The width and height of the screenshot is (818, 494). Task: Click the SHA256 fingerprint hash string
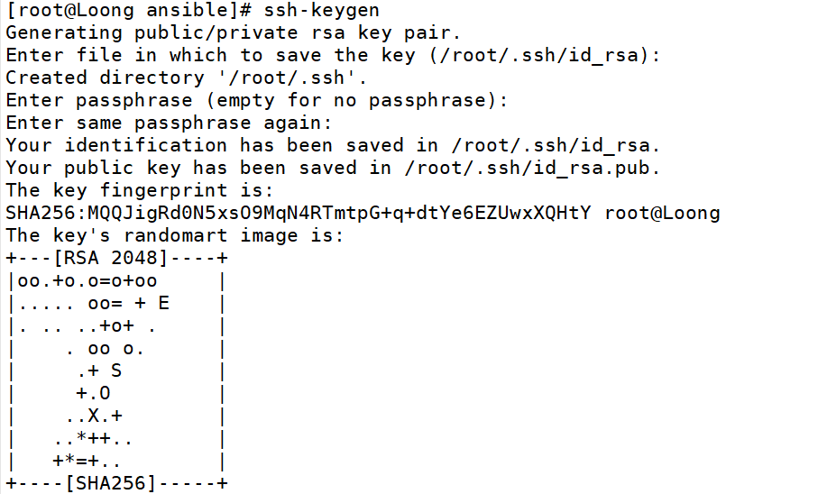point(299,213)
